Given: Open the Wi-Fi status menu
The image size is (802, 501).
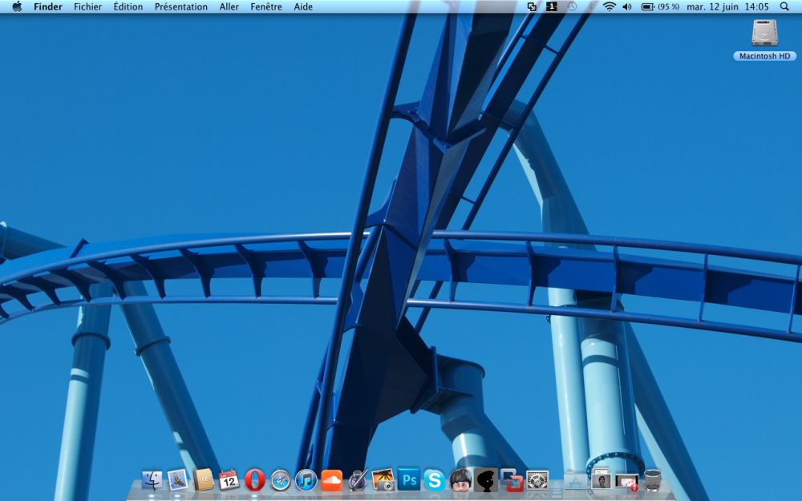Looking at the screenshot, I should (610, 6).
